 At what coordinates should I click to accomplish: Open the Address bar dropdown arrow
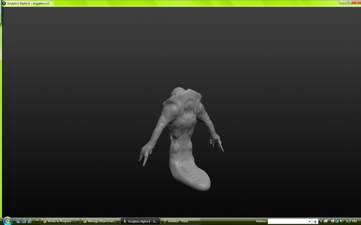coord(310,221)
